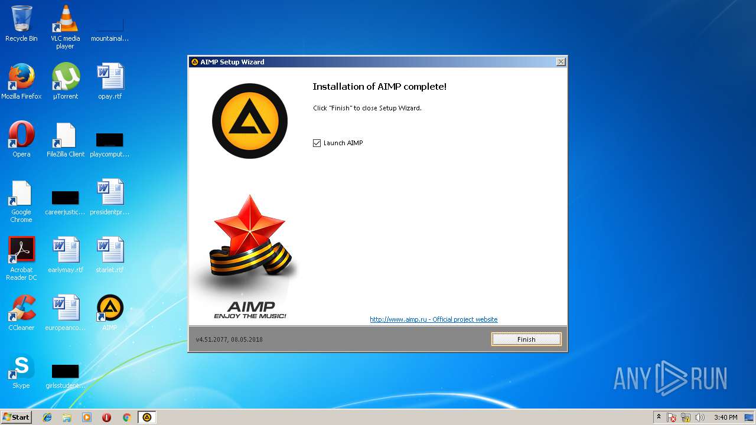Uncheck the Launch AIMP checkbox
Viewport: 756px width, 425px height.
317,143
